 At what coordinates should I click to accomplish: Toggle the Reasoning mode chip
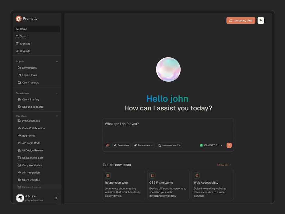(x=121, y=145)
